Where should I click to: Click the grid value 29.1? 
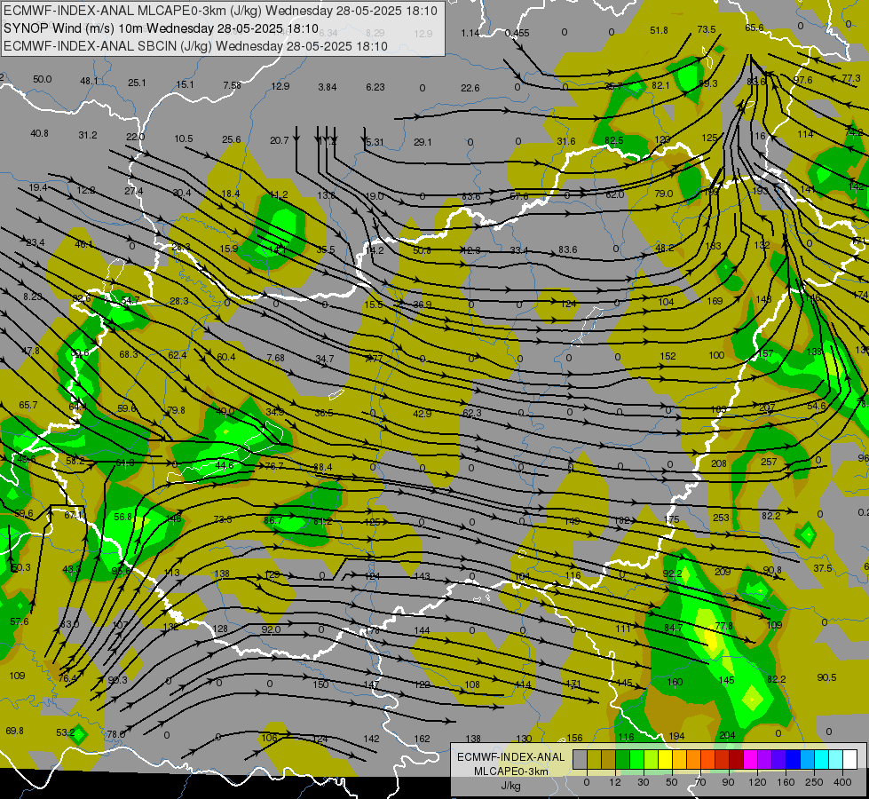click(423, 142)
